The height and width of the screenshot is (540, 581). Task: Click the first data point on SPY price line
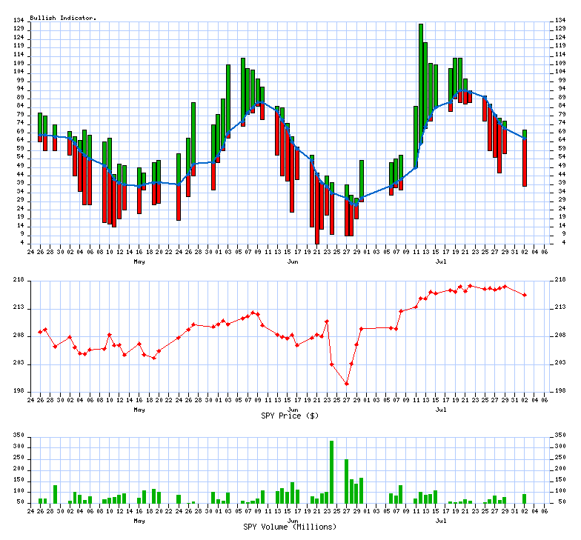[x=40, y=332]
